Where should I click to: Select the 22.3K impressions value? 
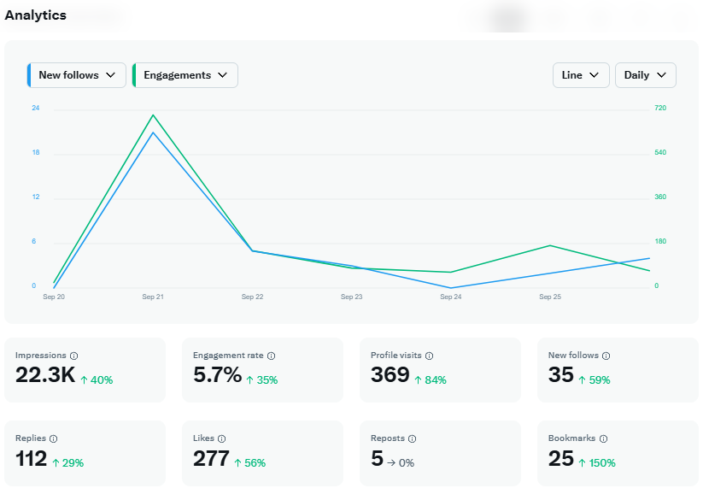pyautogui.click(x=45, y=375)
